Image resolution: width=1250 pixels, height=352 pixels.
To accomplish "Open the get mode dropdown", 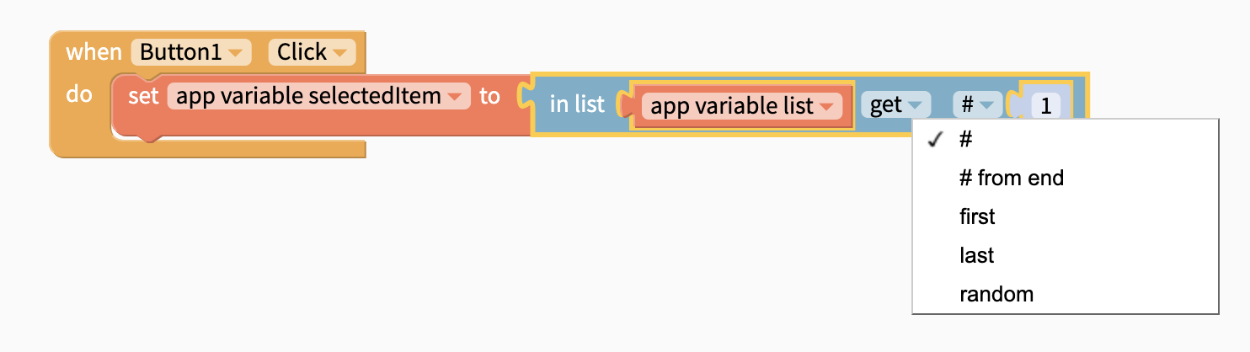I will [895, 105].
